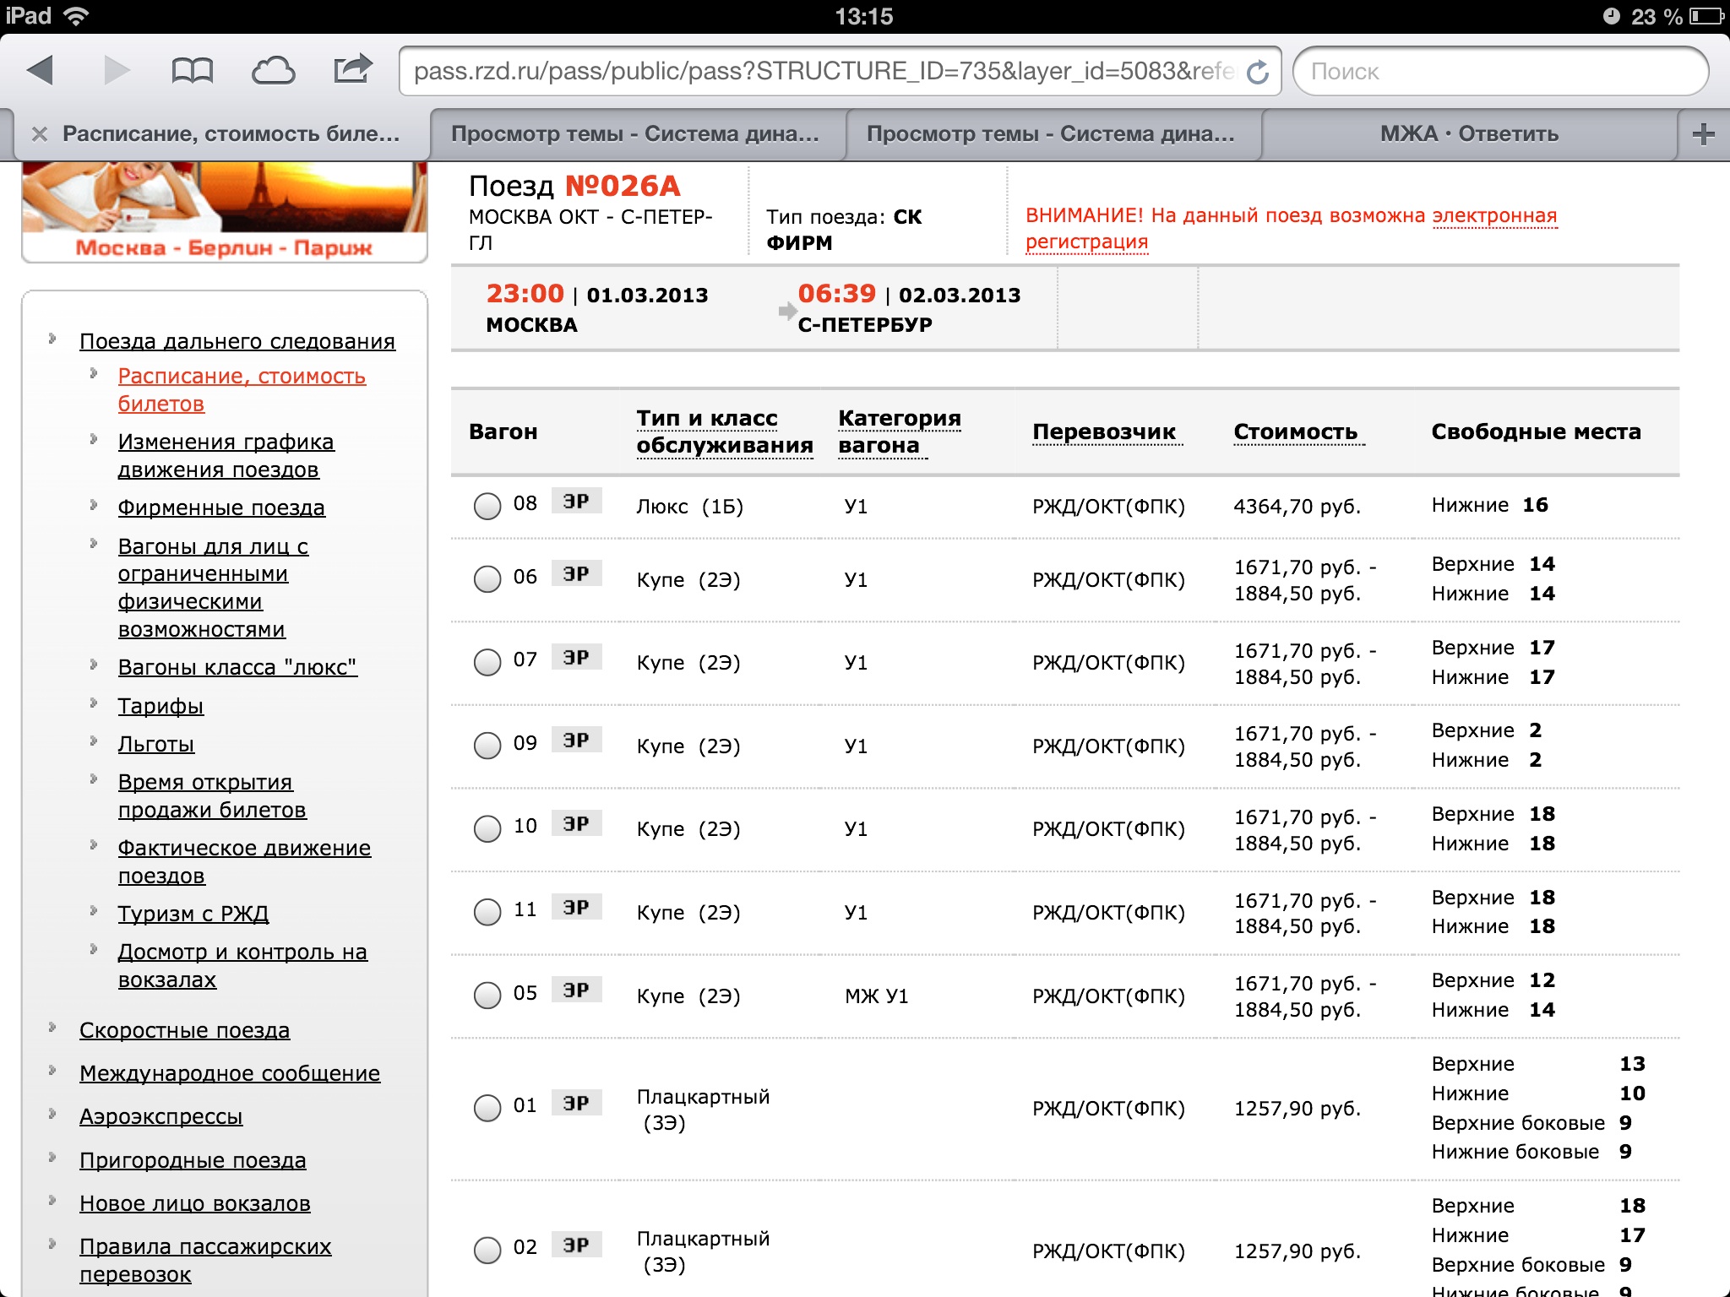1730x1297 pixels.
Task: Open new tab with plus icon
Action: click(1703, 134)
